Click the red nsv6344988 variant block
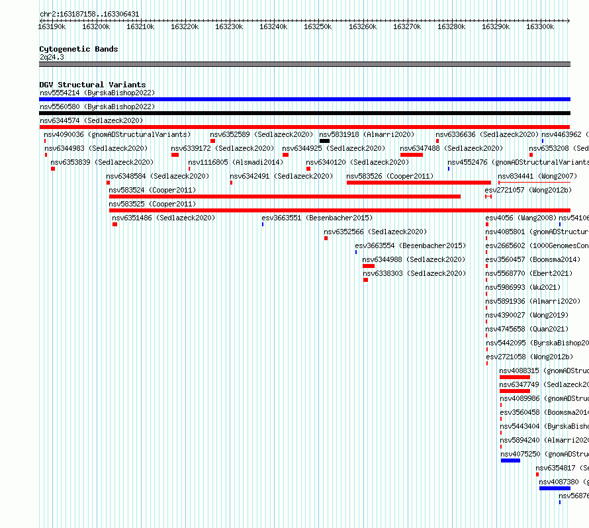Screen dimensions: 589x528 pyautogui.click(x=369, y=266)
